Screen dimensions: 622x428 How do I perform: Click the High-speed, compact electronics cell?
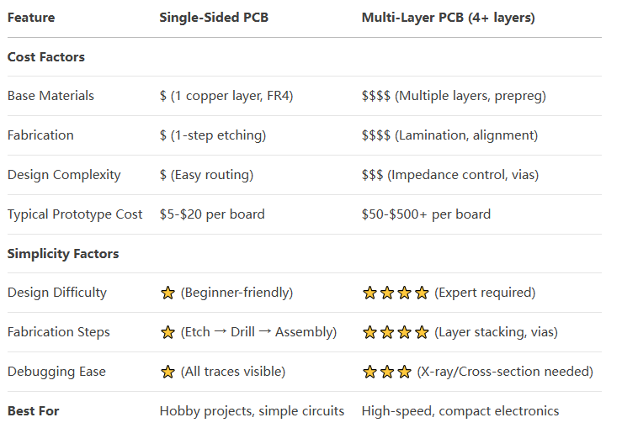460,410
